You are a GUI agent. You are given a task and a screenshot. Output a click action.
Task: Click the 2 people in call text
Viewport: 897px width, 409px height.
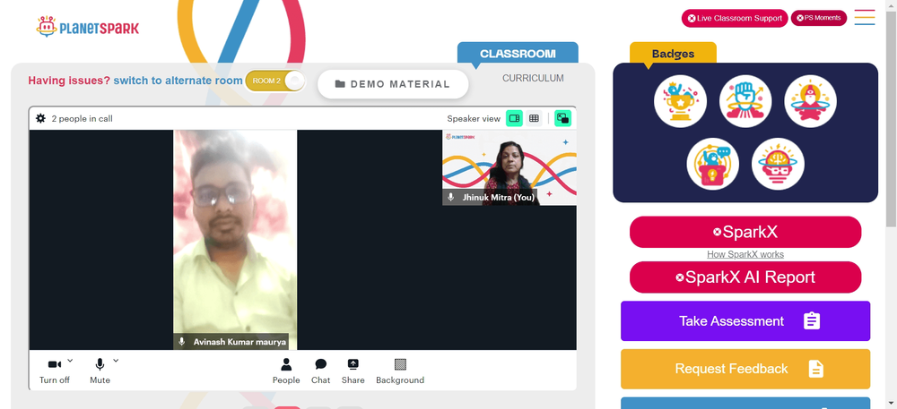(82, 119)
